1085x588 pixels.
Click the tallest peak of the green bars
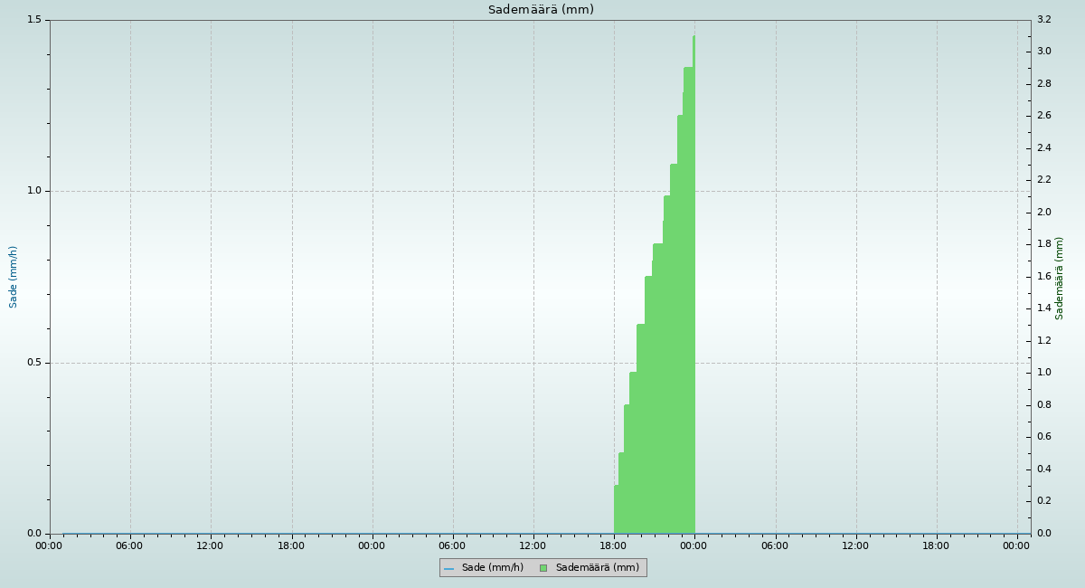point(693,38)
